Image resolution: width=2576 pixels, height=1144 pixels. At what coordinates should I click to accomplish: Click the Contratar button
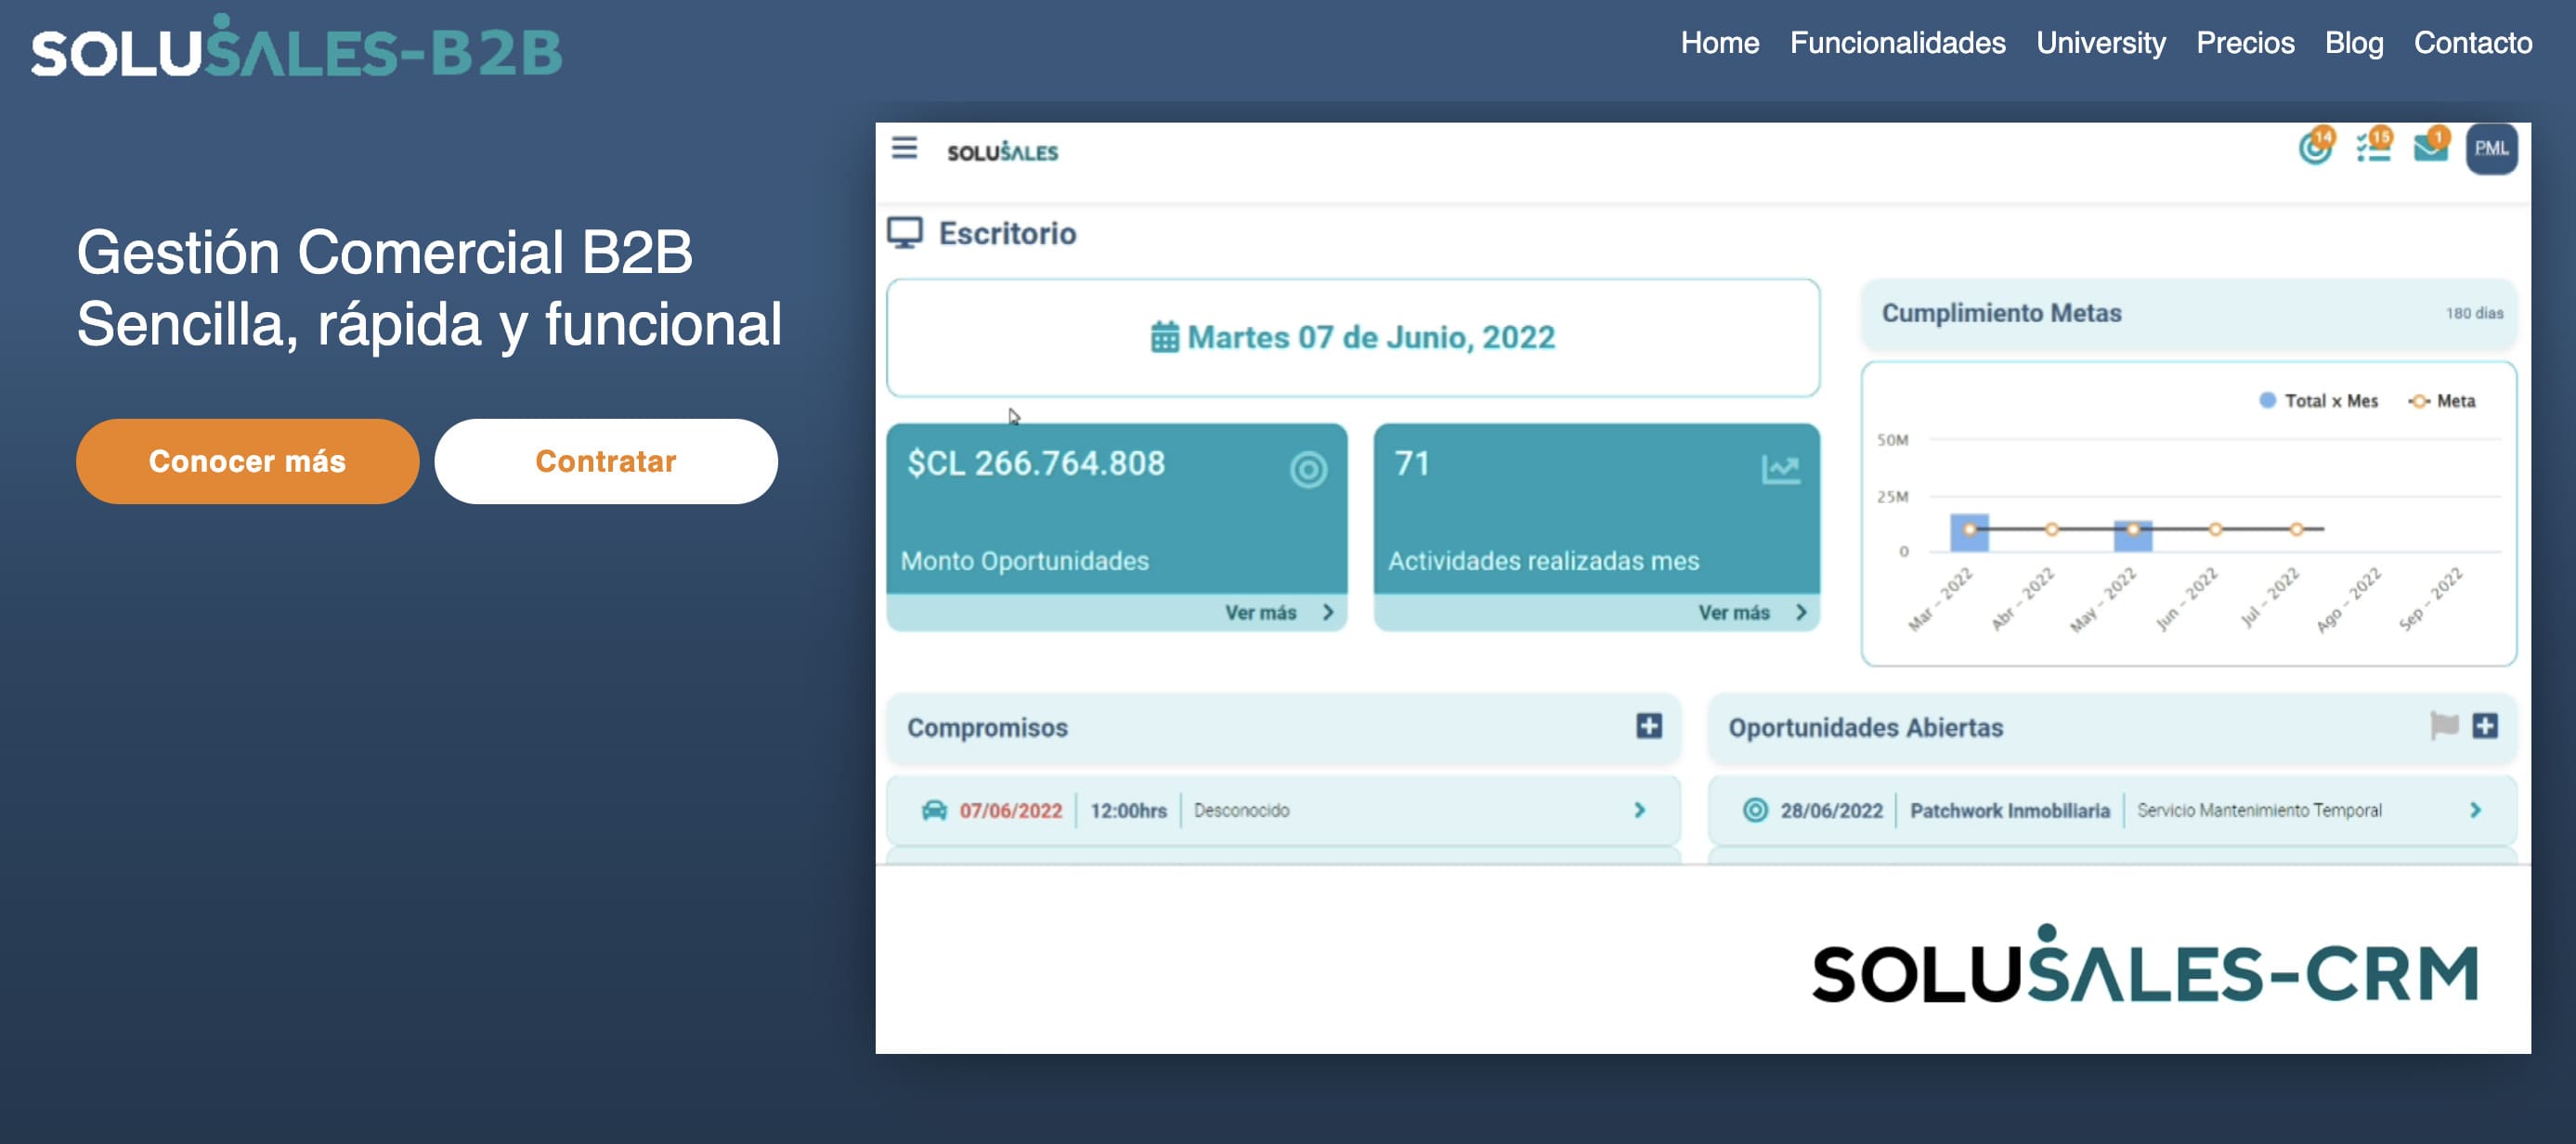pyautogui.click(x=608, y=461)
